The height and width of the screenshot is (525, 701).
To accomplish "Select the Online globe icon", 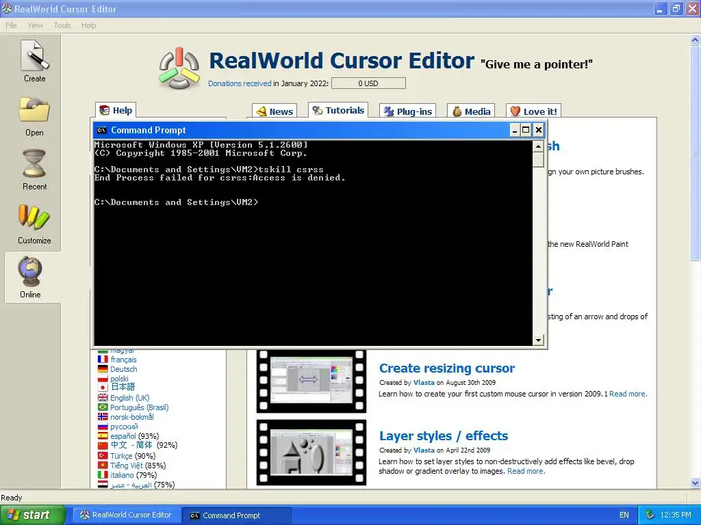I will [30, 271].
